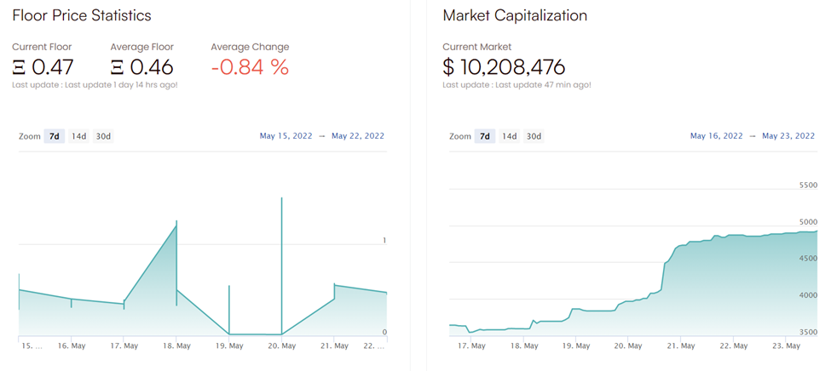
Task: Open the May 16, 2022 start date field
Action: 715,136
